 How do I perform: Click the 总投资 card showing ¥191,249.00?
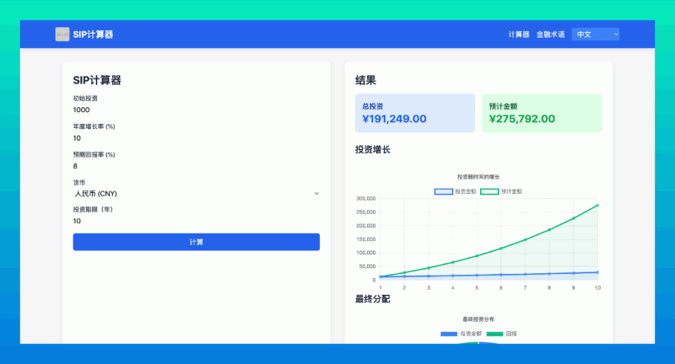pos(415,113)
